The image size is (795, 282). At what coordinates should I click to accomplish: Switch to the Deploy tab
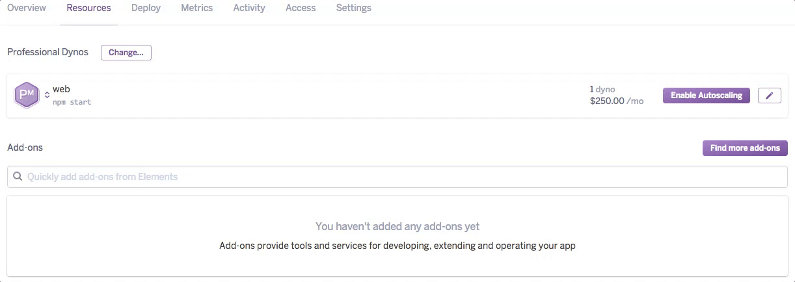pos(146,8)
